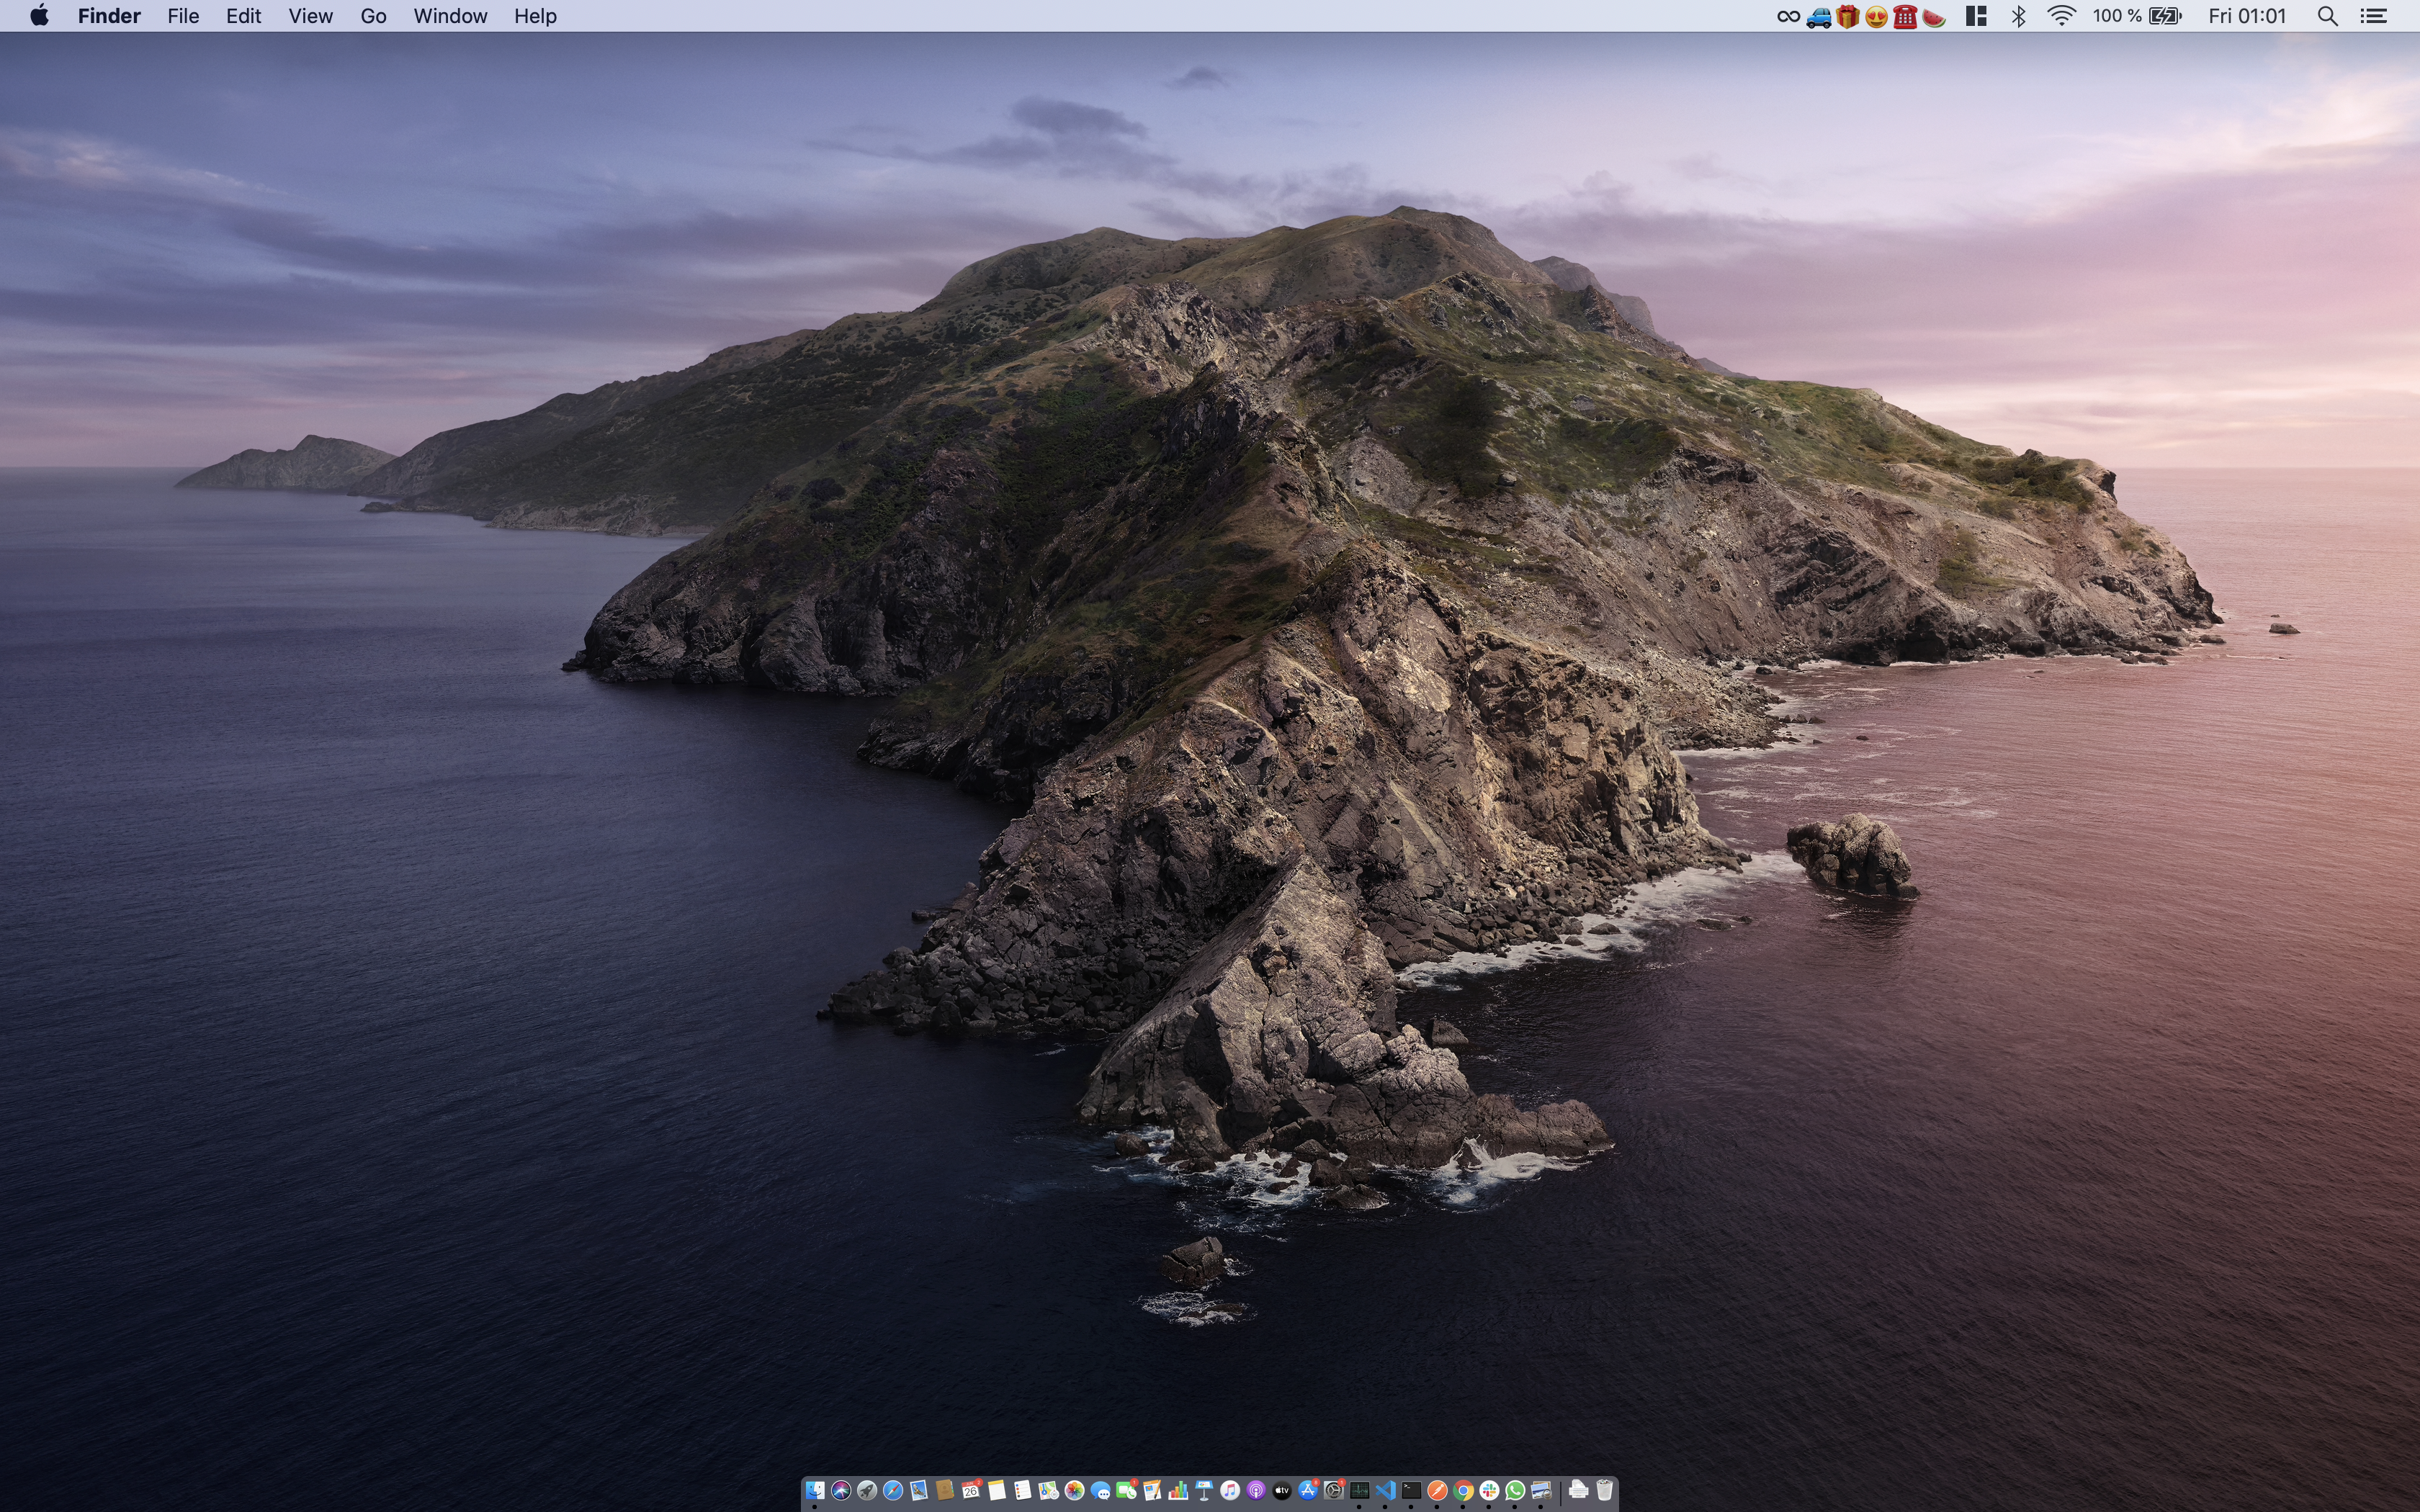The height and width of the screenshot is (1512, 2420).
Task: Open Calendar showing June 26
Action: point(970,1490)
